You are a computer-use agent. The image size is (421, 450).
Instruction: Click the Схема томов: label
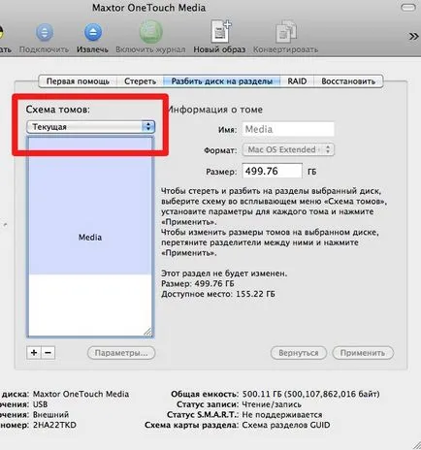[58, 110]
